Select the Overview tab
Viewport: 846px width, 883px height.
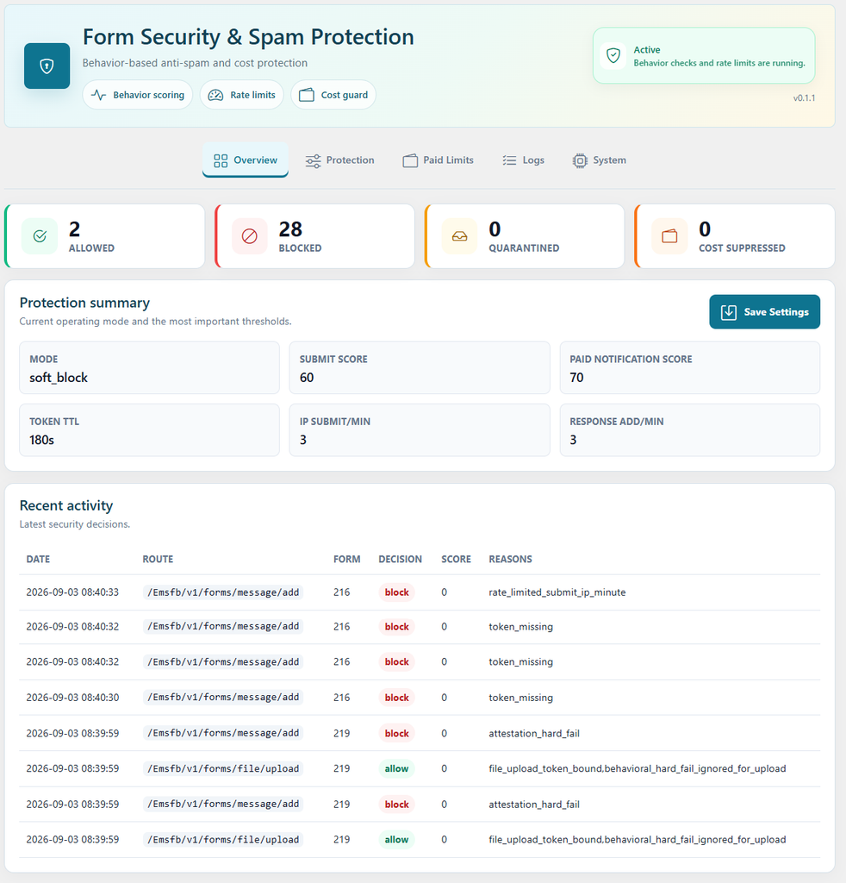click(246, 160)
